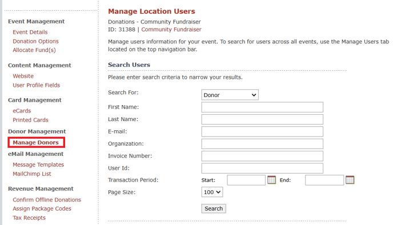
Task: Open MailChimp List link
Action: (x=32, y=174)
